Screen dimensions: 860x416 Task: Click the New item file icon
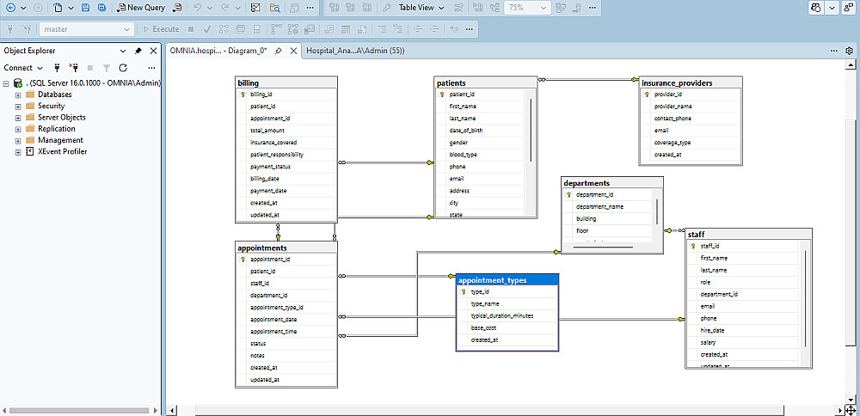[58, 8]
